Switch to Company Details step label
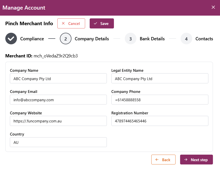This screenshot has width=220, height=171. click(x=92, y=39)
